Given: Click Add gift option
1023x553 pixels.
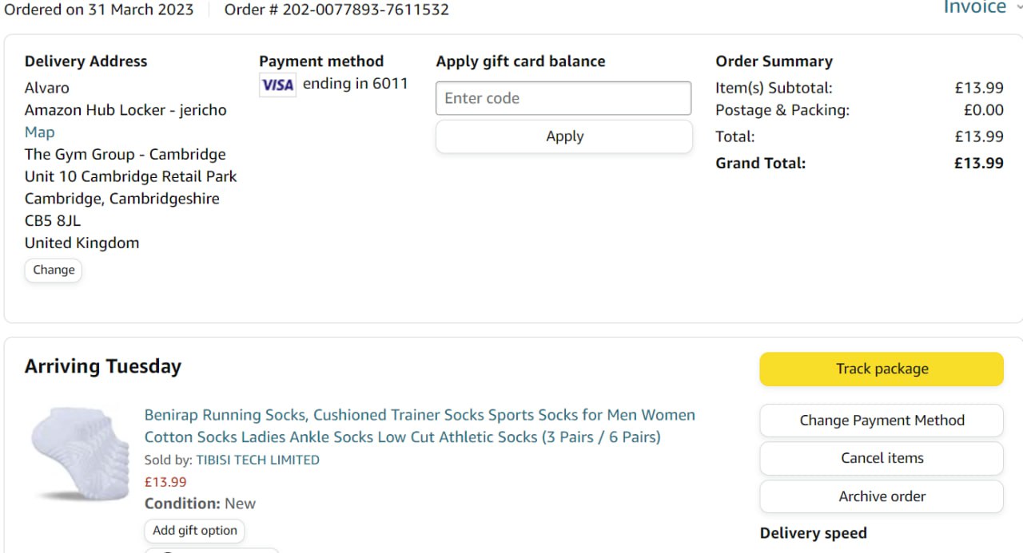Looking at the screenshot, I should tap(194, 531).
